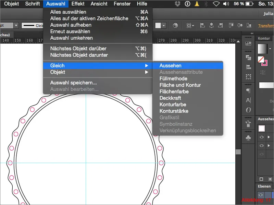Screen dimensions: 274x205
Task: Expand first attribute row in Aussehen panel
Action: point(269,137)
